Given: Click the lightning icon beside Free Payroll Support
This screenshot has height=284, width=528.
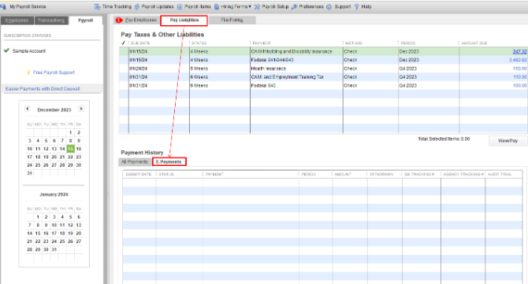Looking at the screenshot, I should coord(28,72).
